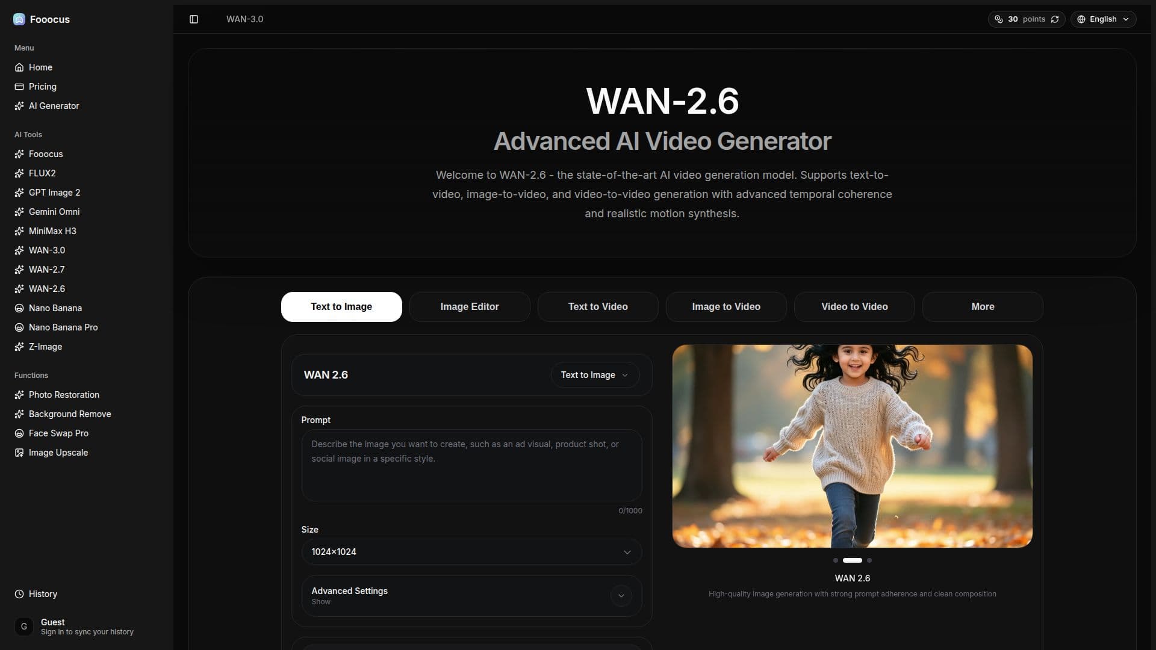
Task: Select the first carousel dot indicator
Action: pos(835,560)
